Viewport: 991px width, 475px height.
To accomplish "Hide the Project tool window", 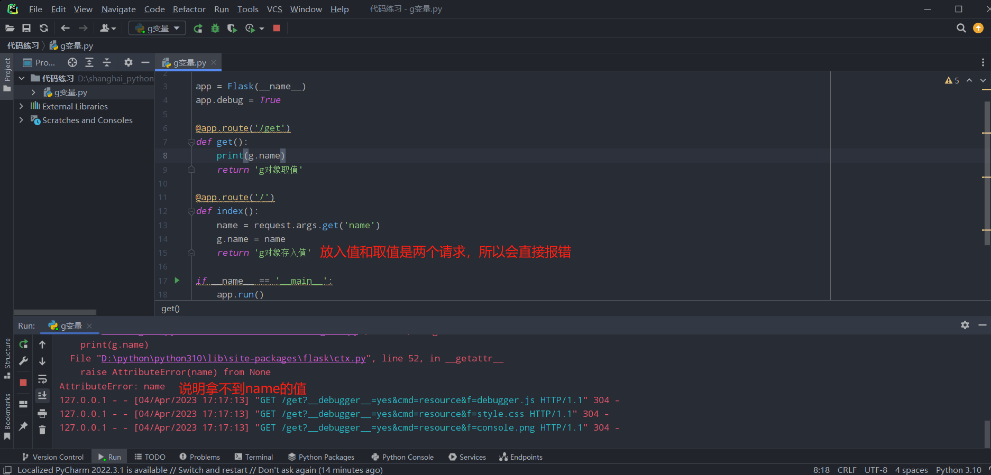I will coord(145,62).
